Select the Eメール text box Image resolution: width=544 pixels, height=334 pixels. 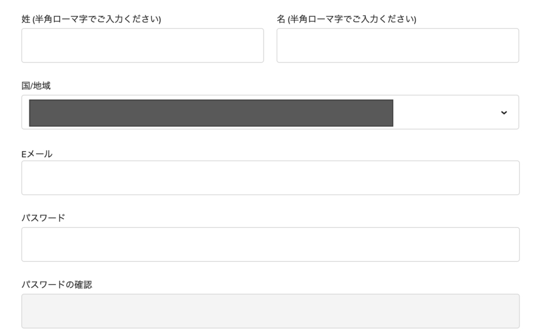270,178
